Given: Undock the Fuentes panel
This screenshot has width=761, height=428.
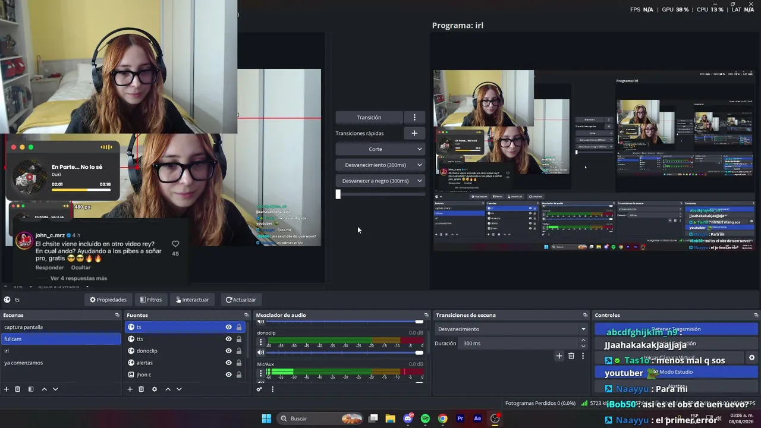Looking at the screenshot, I should [x=246, y=315].
